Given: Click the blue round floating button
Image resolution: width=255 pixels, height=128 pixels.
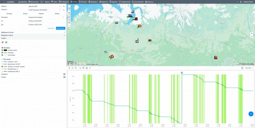Looking at the screenshot, I should point(251,114).
